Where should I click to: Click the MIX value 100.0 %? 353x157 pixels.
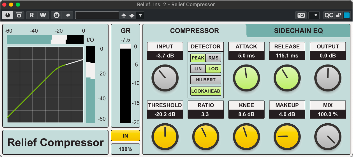(328, 114)
